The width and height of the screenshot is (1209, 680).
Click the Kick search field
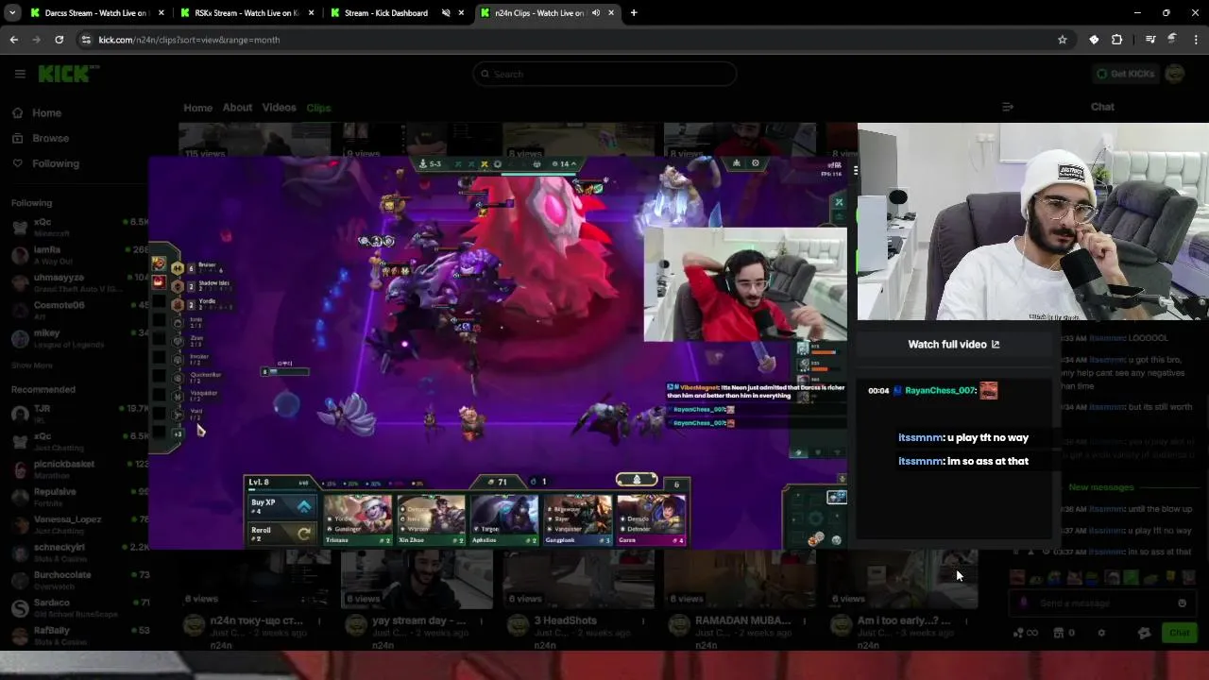point(604,74)
